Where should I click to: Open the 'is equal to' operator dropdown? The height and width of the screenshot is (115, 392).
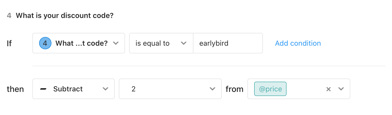pos(161,43)
